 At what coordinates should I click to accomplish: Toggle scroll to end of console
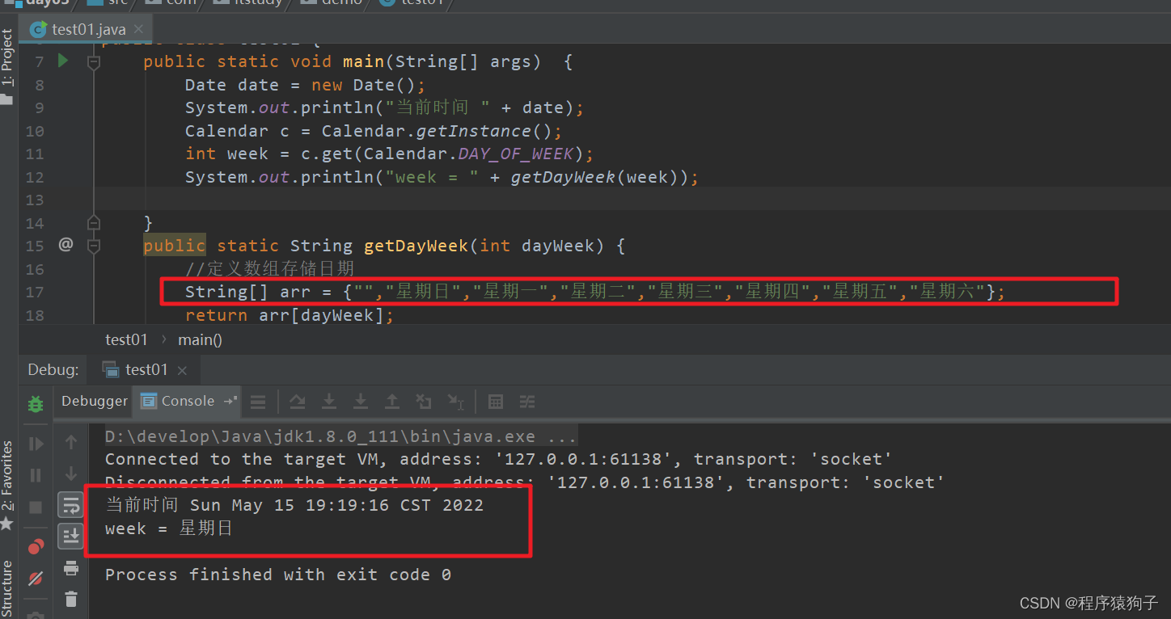pos(71,535)
